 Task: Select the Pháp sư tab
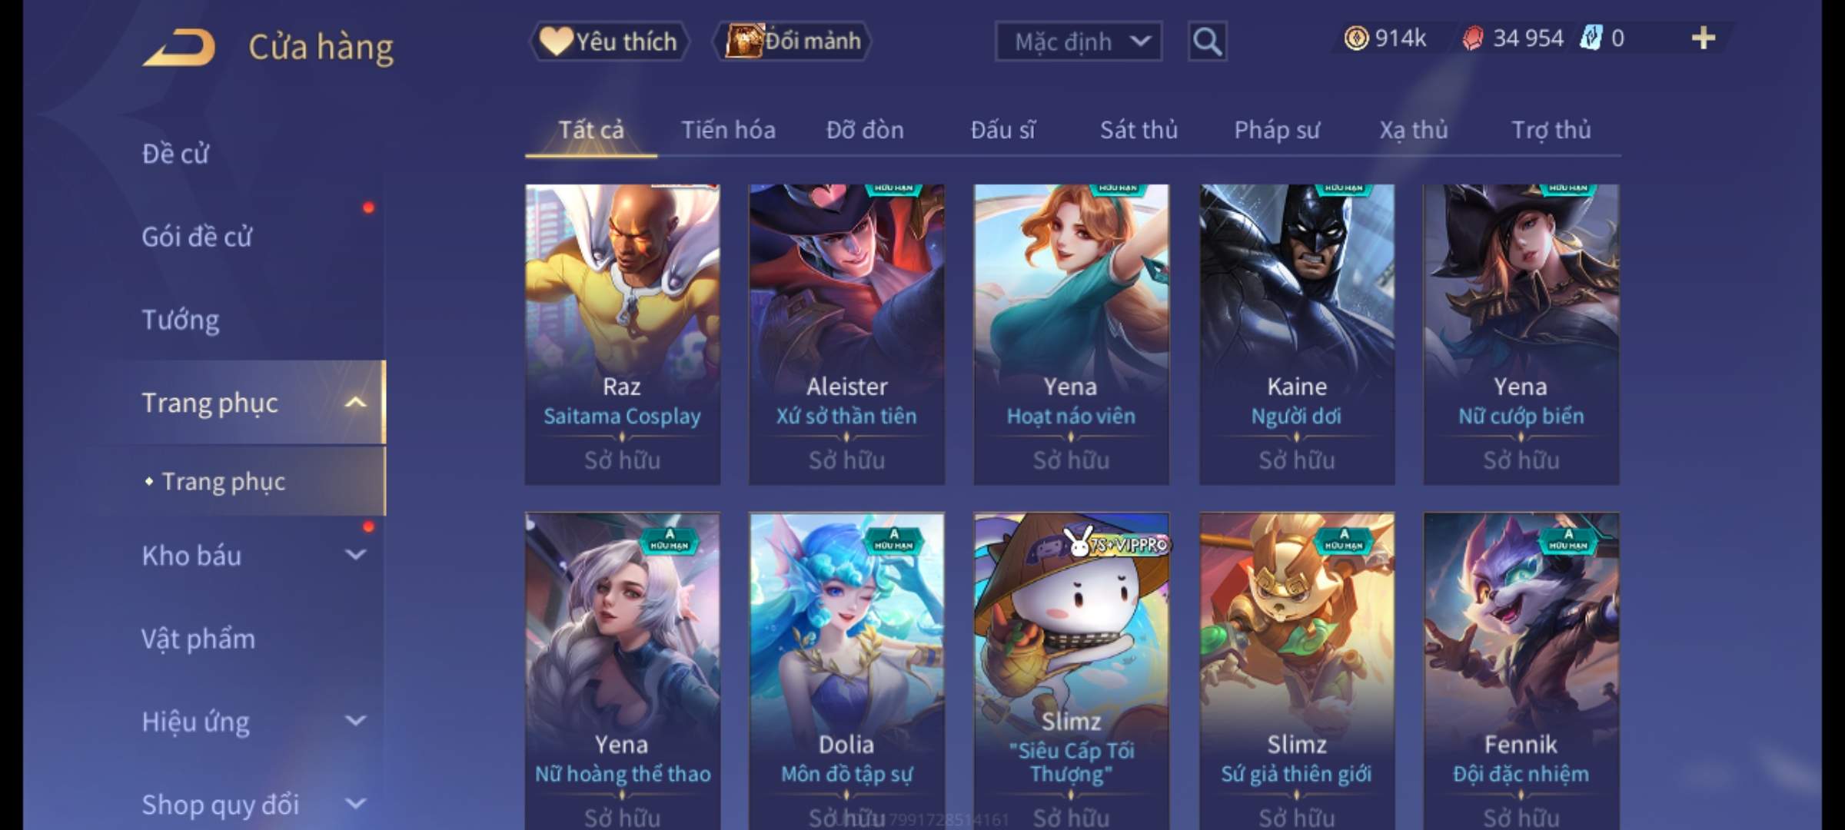[1276, 130]
